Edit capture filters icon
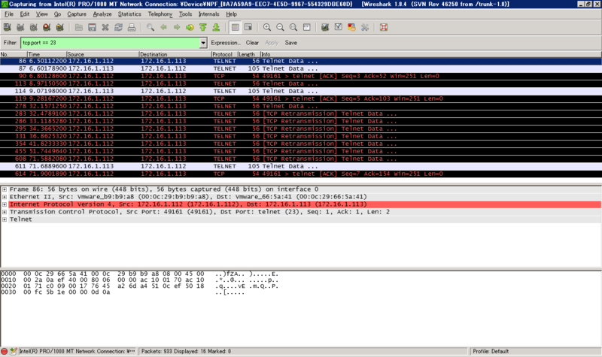This screenshot has height=357, width=602. [325, 27]
